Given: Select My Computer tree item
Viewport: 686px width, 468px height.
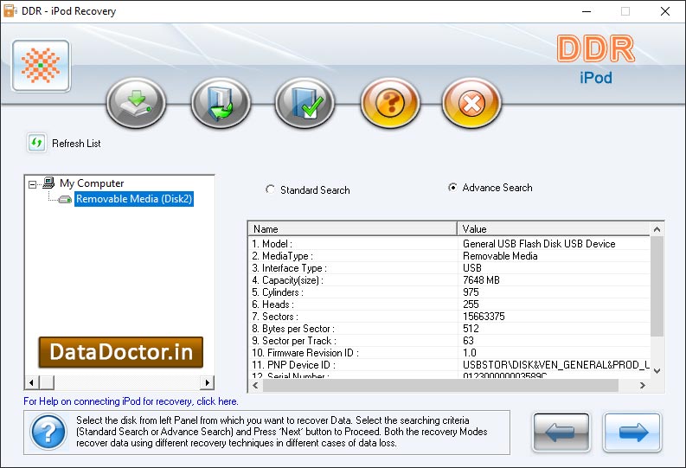Looking at the screenshot, I should tap(92, 183).
